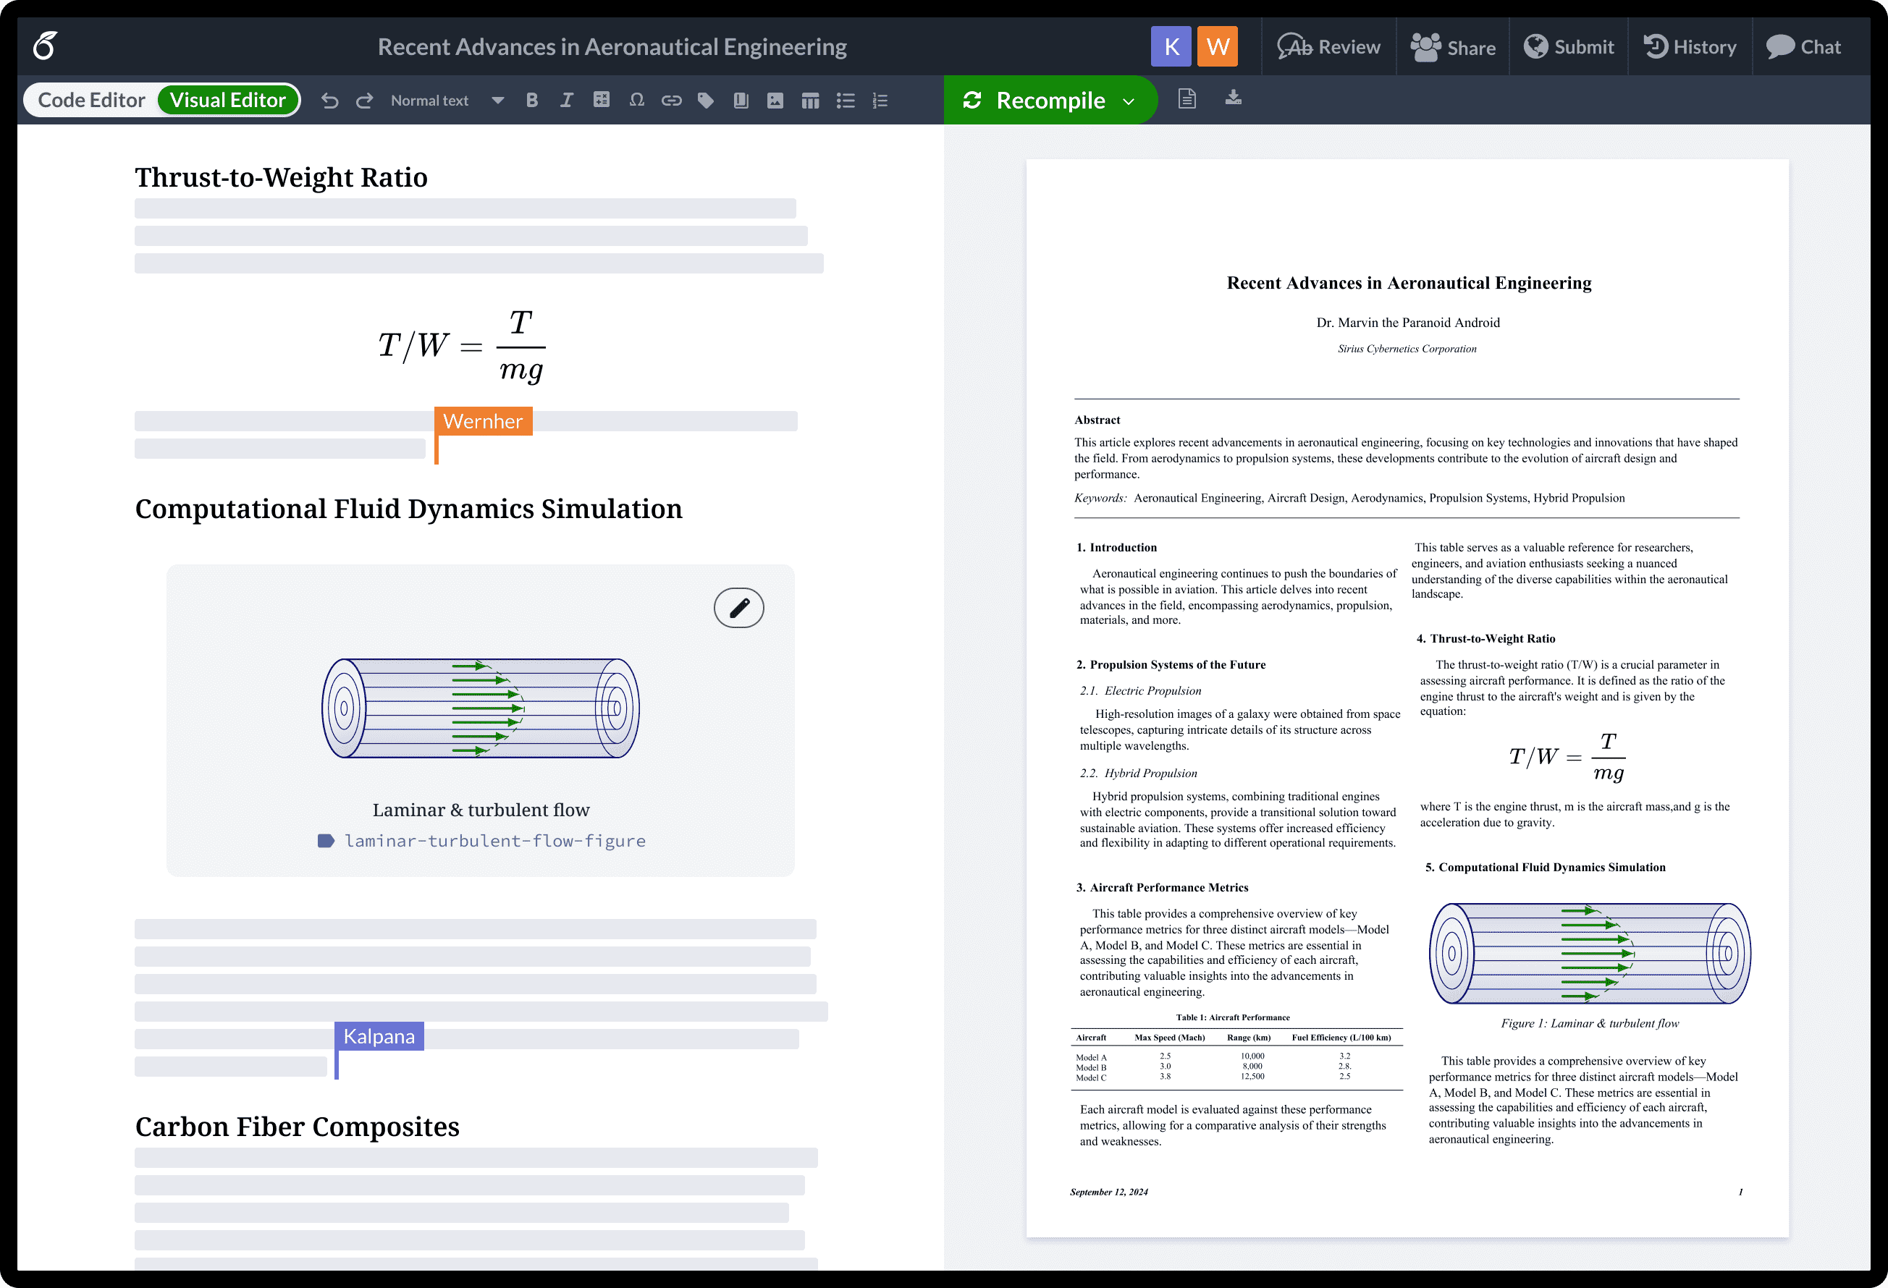1888x1288 pixels.
Task: Click the download document icon
Action: point(1232,99)
